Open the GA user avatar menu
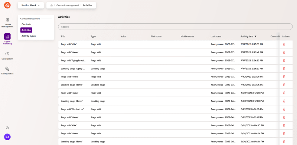This screenshot has height=145, width=297. tap(7, 137)
